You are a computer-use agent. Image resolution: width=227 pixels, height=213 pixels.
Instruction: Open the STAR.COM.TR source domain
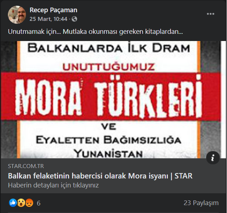point(26,166)
